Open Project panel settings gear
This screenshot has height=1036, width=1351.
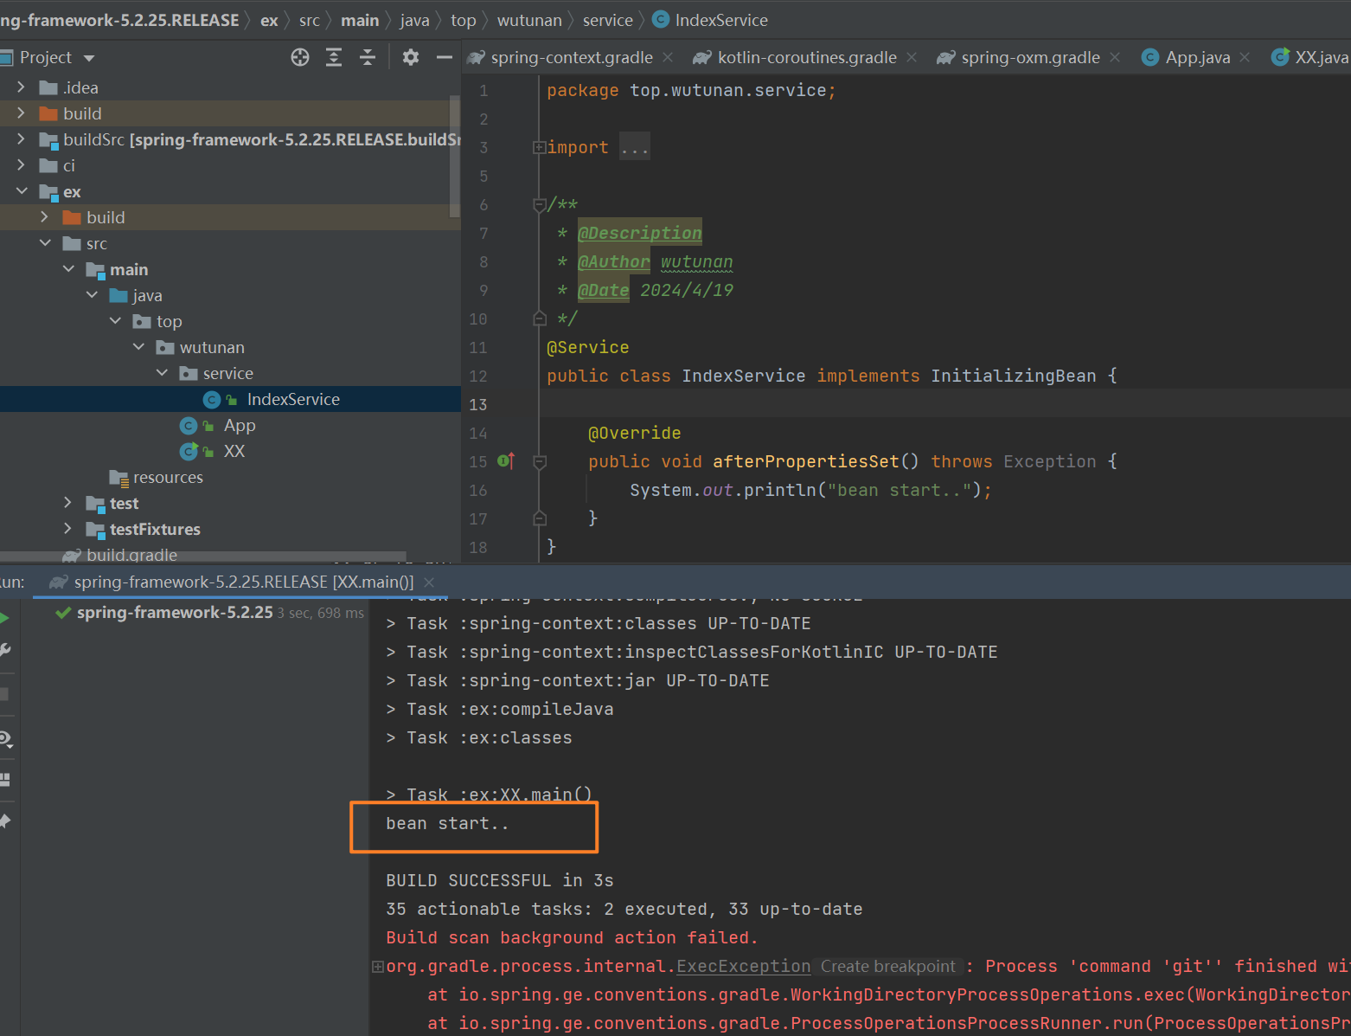point(411,57)
